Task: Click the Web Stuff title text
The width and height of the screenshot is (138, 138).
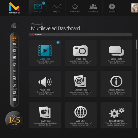Action: point(81,121)
